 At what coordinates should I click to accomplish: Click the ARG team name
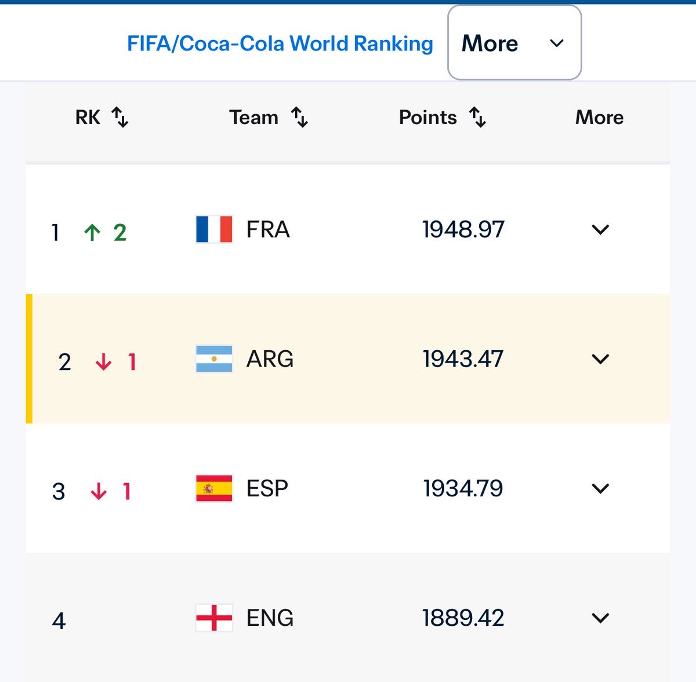(270, 359)
